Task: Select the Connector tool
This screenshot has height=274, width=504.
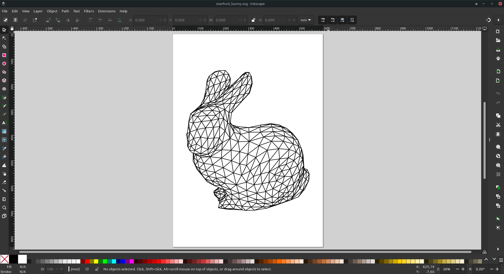Action: point(4,191)
